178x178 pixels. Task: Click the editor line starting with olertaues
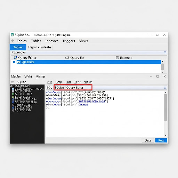(x=80, y=98)
